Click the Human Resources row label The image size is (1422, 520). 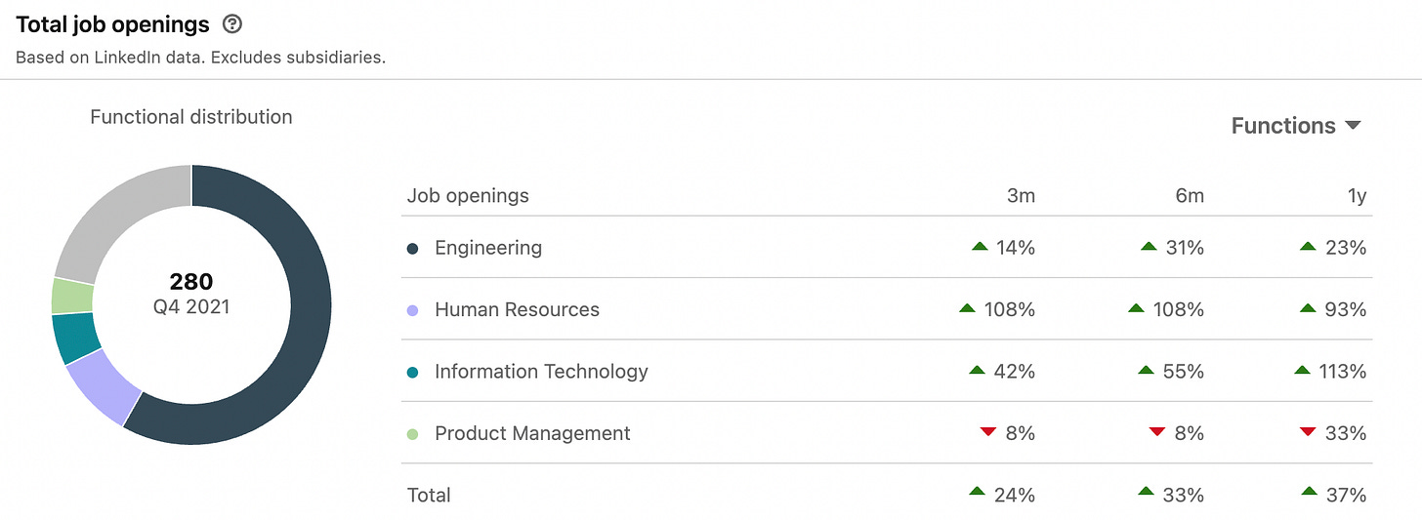coord(517,310)
